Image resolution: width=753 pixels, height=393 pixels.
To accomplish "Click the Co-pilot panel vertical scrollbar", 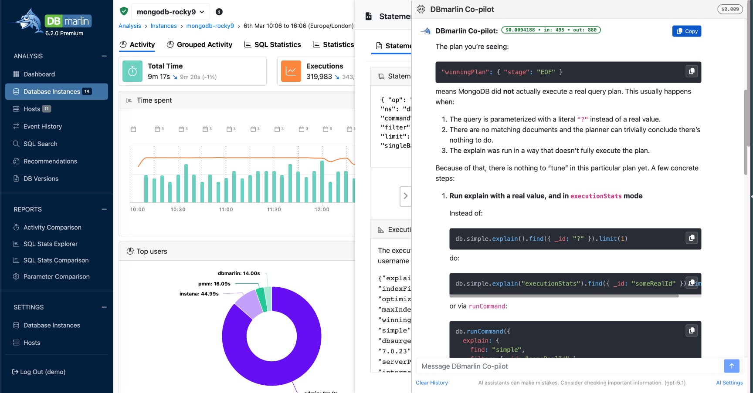I will point(746,133).
